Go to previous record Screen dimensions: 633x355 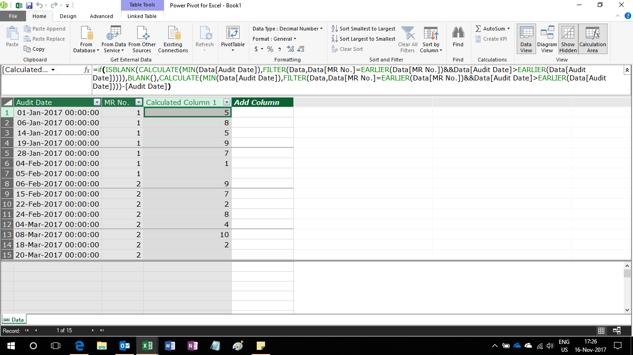(x=36, y=331)
